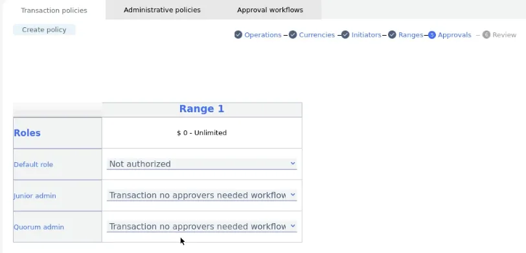Open the Approval workflows tab
The image size is (526, 253).
[x=270, y=10]
